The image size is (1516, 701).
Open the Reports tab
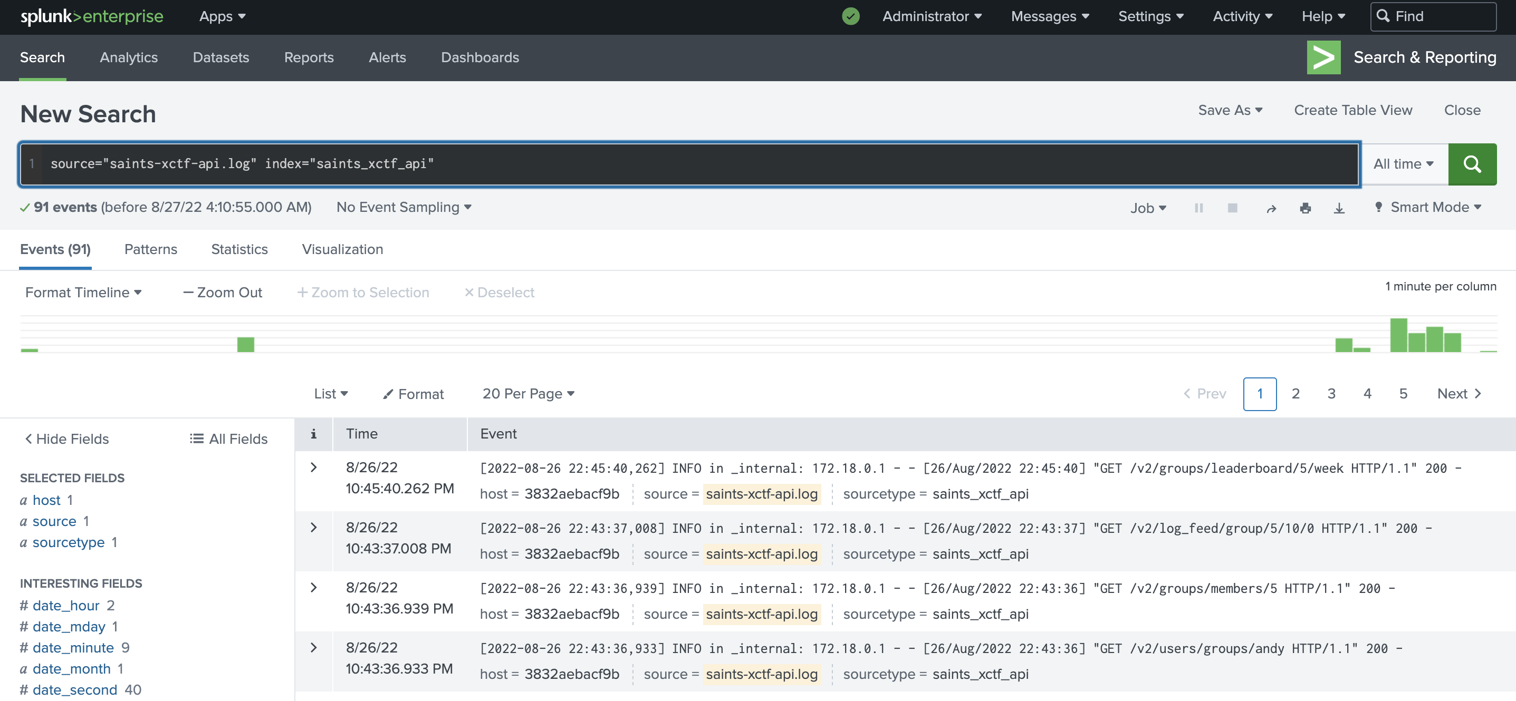coord(309,57)
